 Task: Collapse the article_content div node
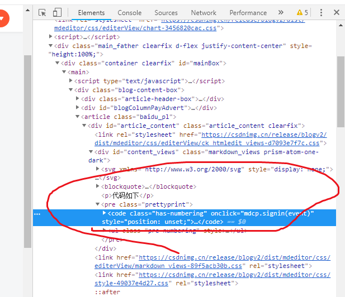(x=84, y=126)
